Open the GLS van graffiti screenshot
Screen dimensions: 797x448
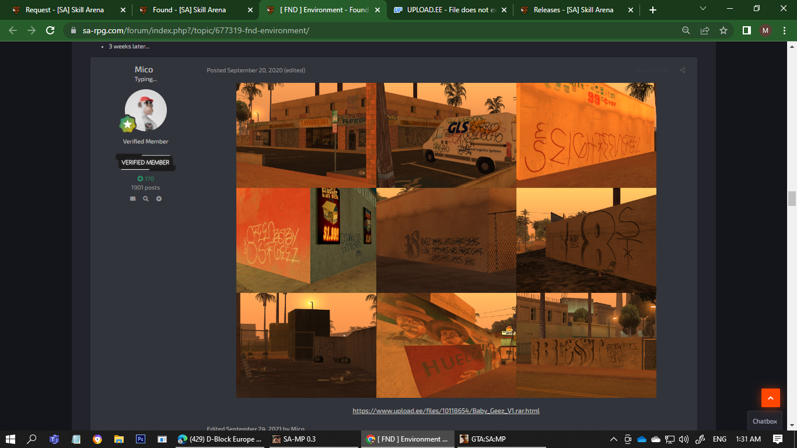(446, 135)
